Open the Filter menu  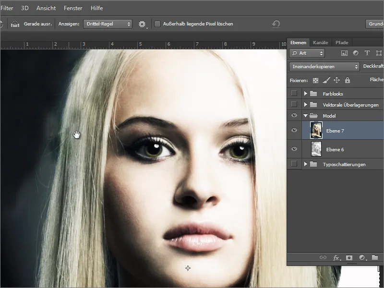(x=7, y=8)
